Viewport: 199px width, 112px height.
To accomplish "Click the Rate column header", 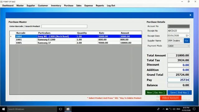I will [x=109, y=33].
